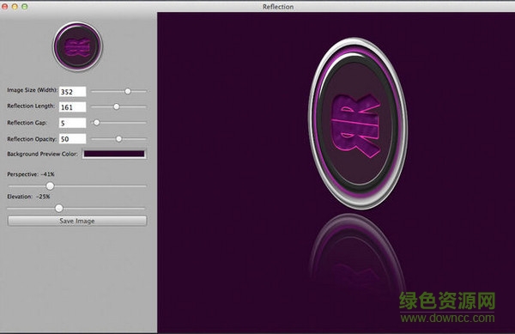Click the Elevation slider knob
This screenshot has height=334, width=515.
[x=59, y=209]
